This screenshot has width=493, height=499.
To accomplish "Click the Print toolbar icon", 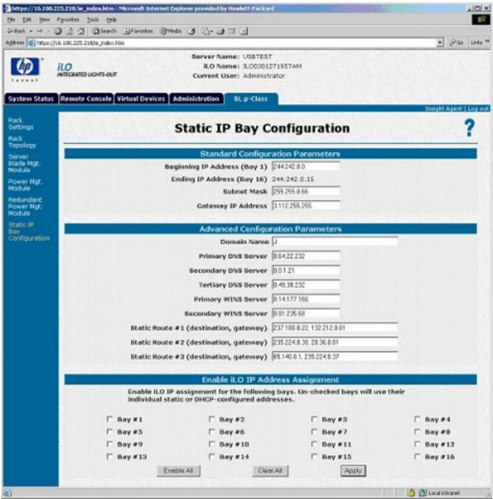I will click(x=220, y=31).
